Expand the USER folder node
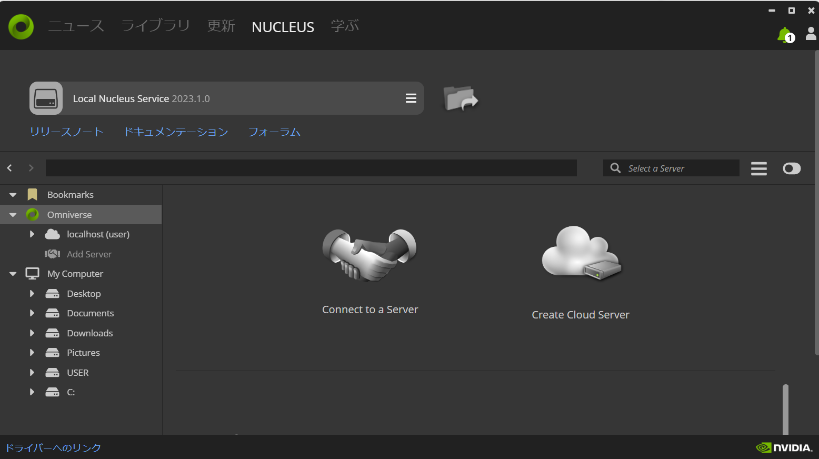The width and height of the screenshot is (819, 459). tap(32, 373)
